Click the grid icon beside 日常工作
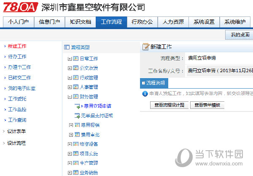 (x=75, y=59)
